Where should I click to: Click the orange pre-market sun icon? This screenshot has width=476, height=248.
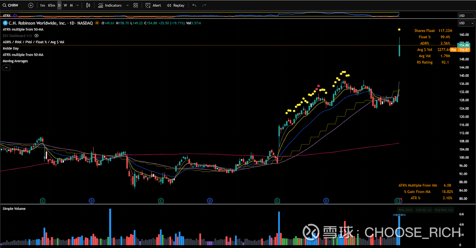[97, 23]
